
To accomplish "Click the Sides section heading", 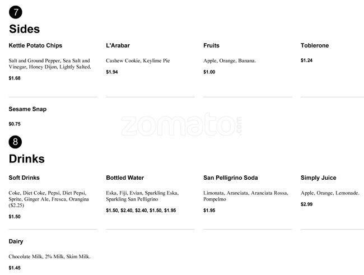I will [x=24, y=30].
